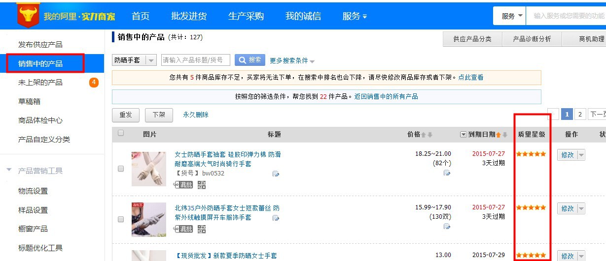
Task: Open the 服务 menu in top navigation
Action: [355, 16]
